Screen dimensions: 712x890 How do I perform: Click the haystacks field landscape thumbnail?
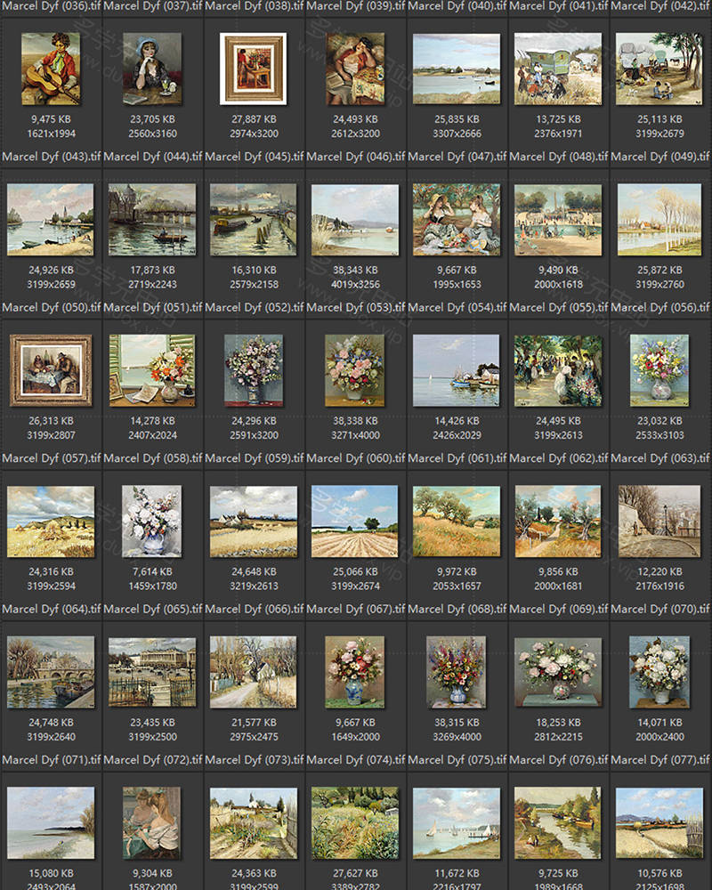click(50, 522)
